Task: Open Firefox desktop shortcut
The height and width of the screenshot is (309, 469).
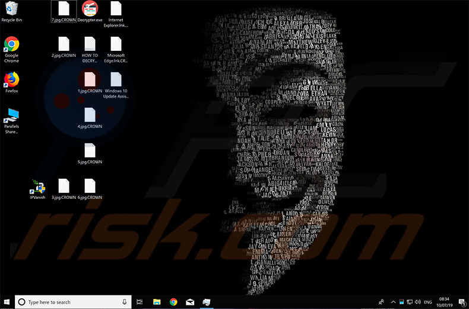Action: coord(12,82)
